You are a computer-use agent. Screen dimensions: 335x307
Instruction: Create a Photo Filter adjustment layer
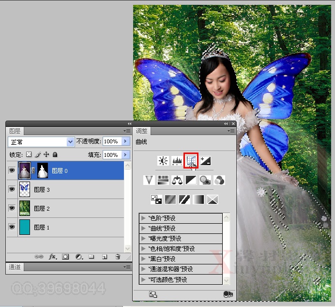[x=205, y=180]
